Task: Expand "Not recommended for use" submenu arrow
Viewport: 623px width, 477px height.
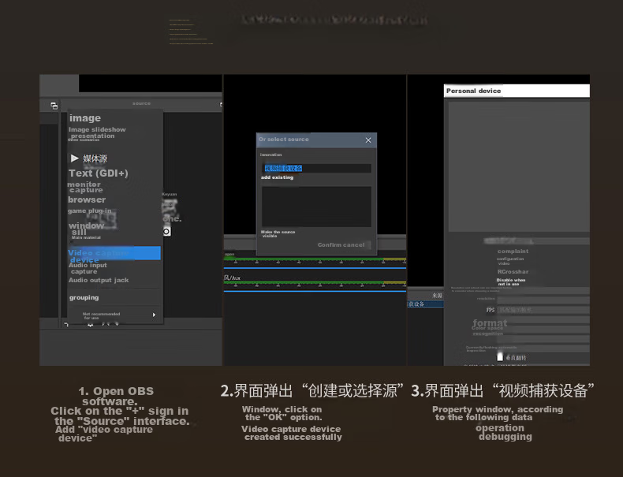Action: click(x=154, y=315)
